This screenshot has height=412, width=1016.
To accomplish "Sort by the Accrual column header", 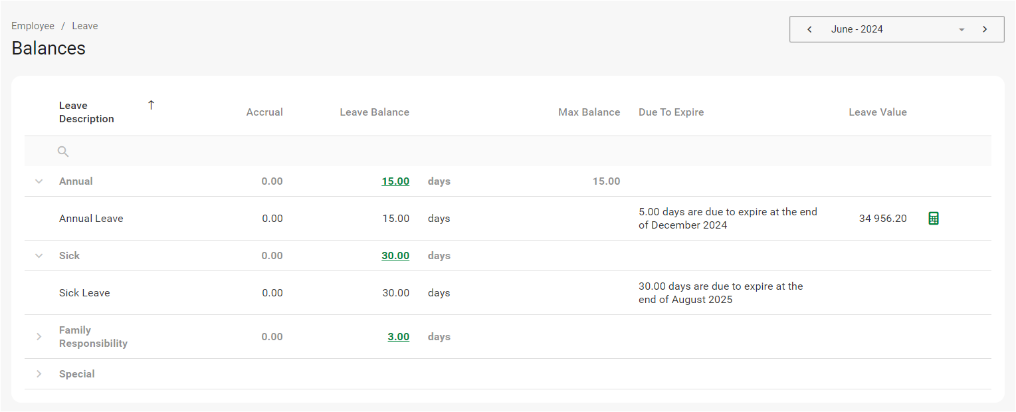I will pos(264,112).
